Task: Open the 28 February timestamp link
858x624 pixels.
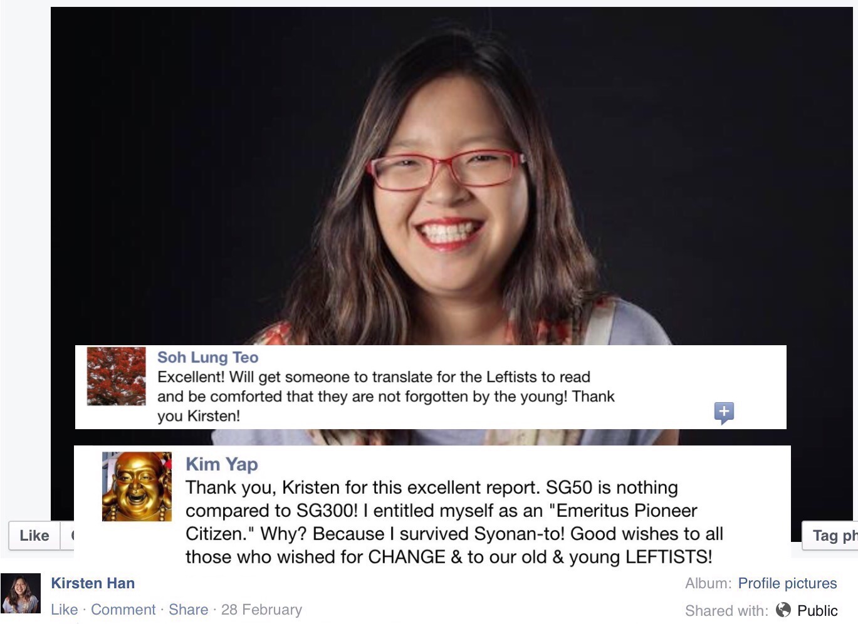Action: 261,610
